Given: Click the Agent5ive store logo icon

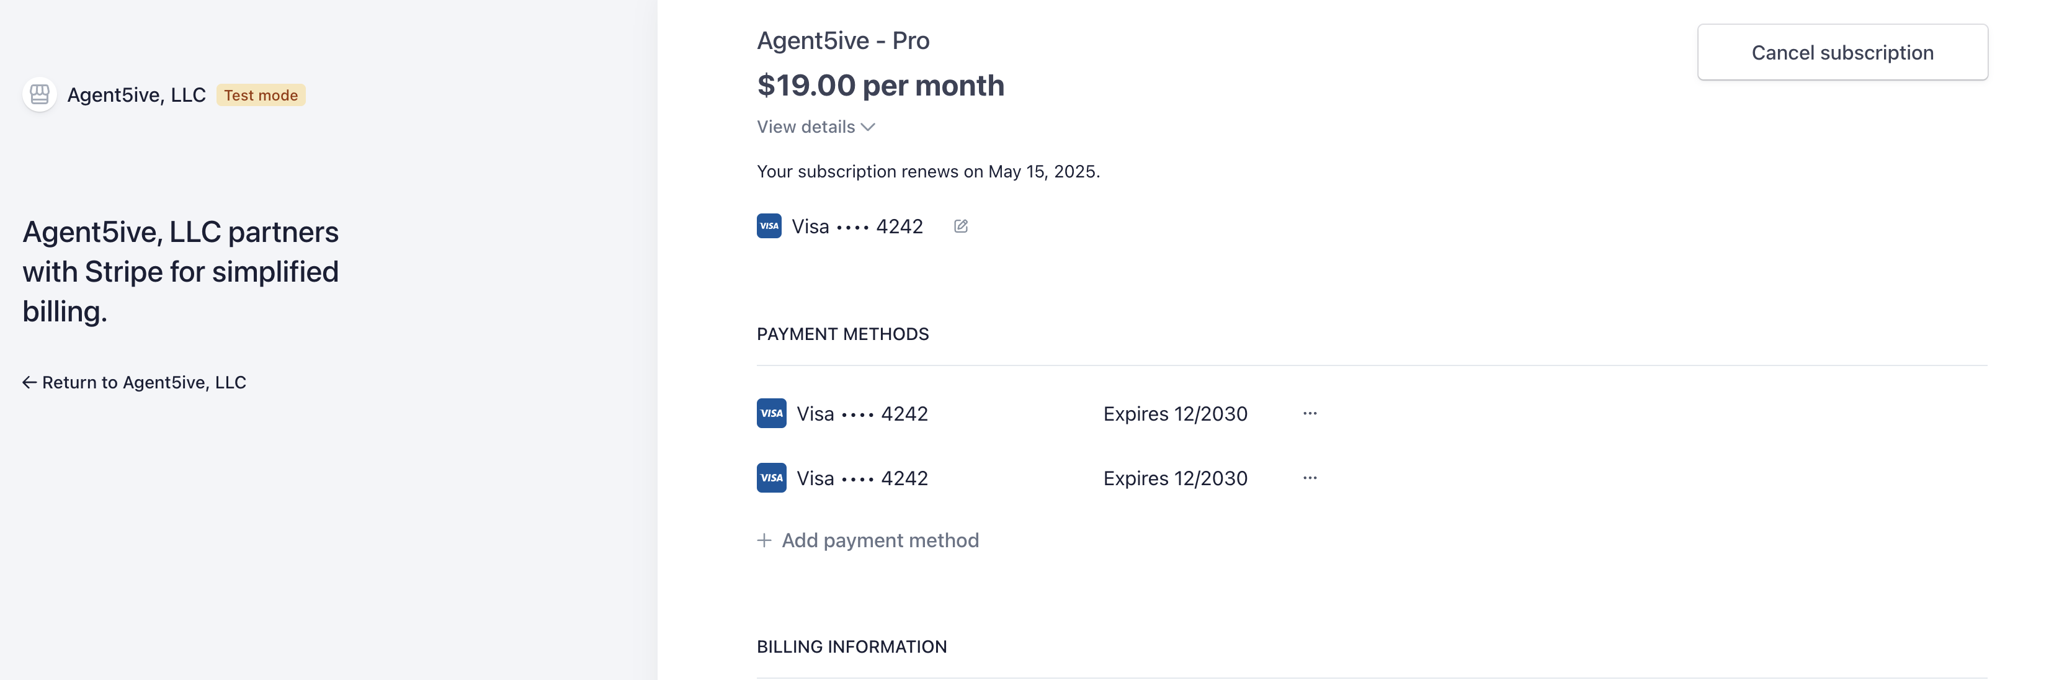Looking at the screenshot, I should 40,95.
